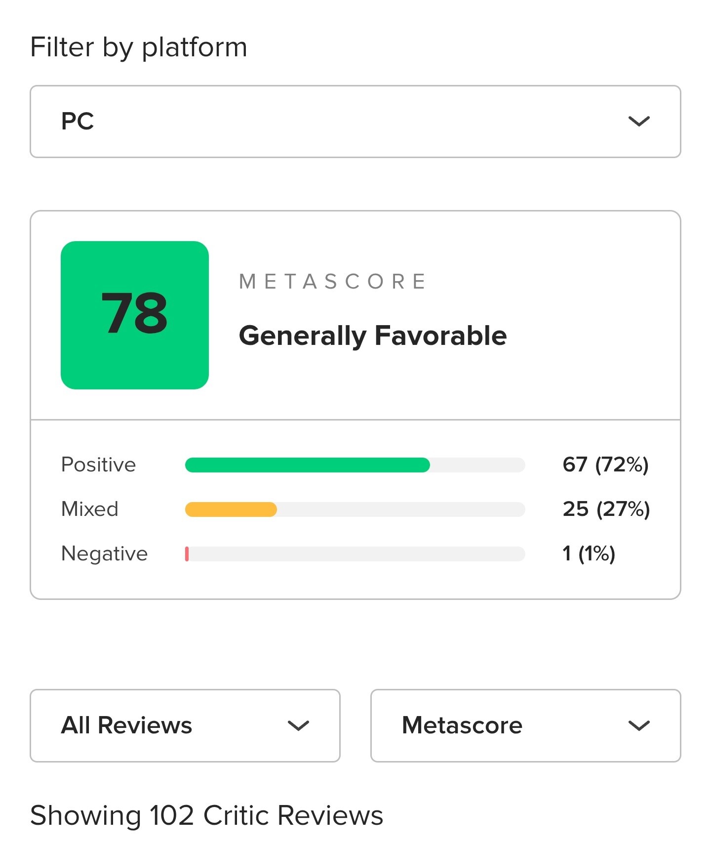Click the Showing 102 Critic Reviews text
Viewport: 711px width, 850px height.
pyautogui.click(x=206, y=815)
